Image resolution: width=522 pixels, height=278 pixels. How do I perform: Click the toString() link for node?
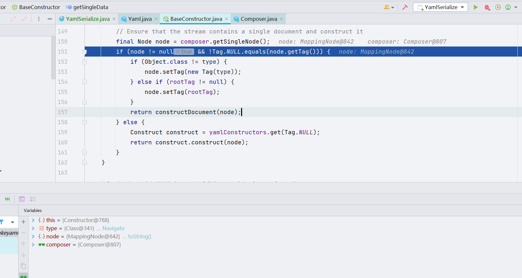point(139,236)
